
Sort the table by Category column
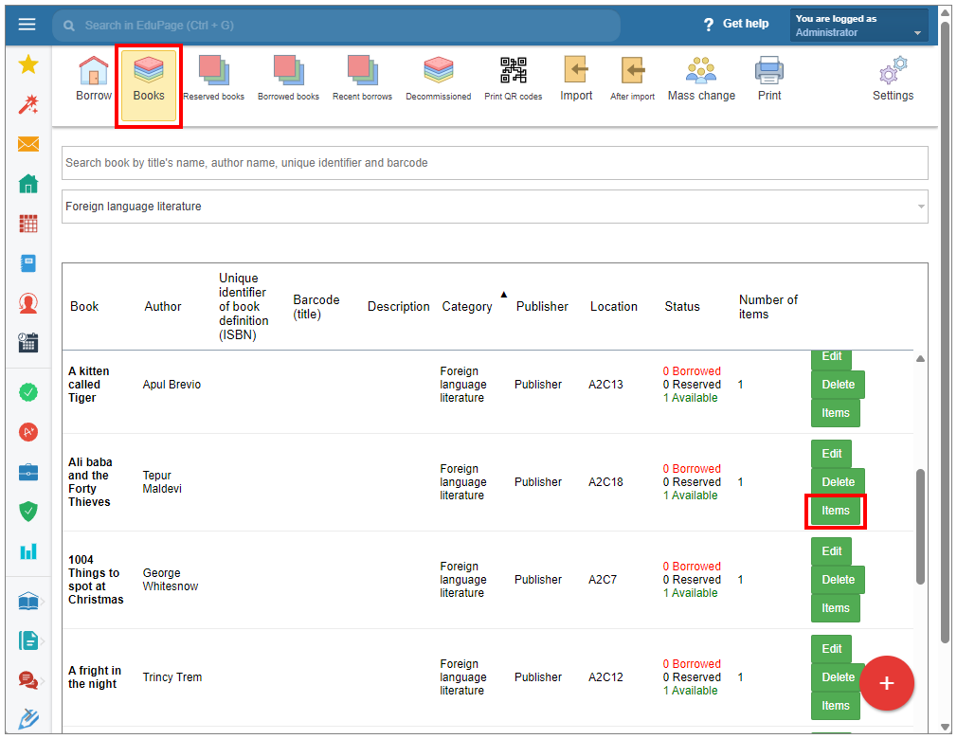(467, 306)
